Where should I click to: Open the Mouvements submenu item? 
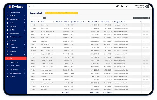14,62
